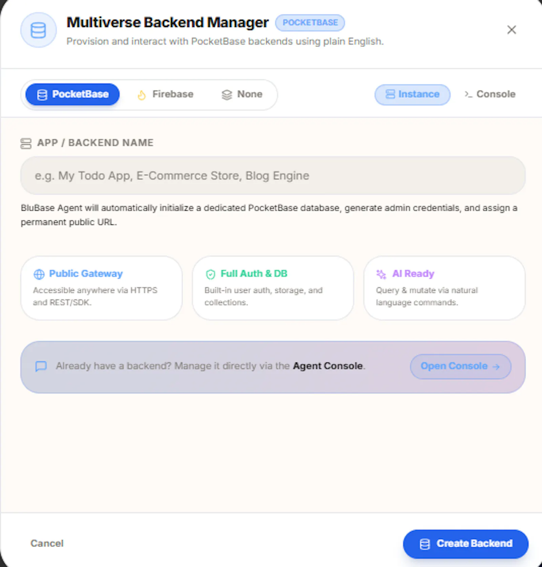Screen dimensions: 542x567
Task: Open Console via the banner button
Action: pyautogui.click(x=461, y=367)
